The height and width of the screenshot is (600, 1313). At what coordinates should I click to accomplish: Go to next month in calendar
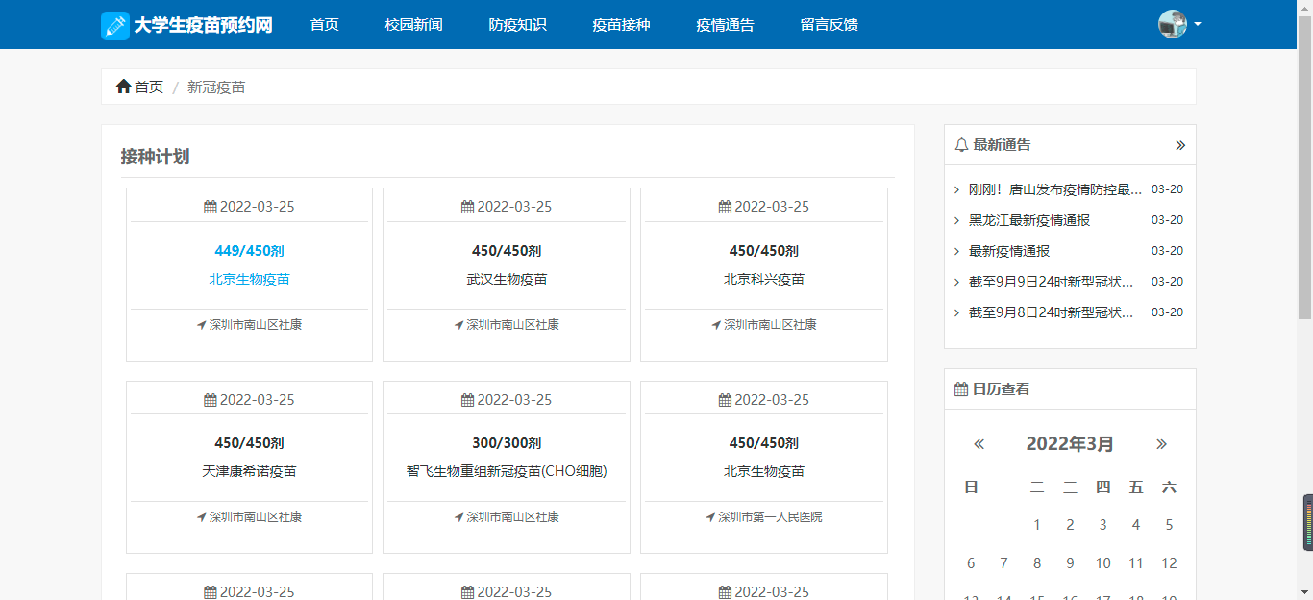coord(1161,444)
